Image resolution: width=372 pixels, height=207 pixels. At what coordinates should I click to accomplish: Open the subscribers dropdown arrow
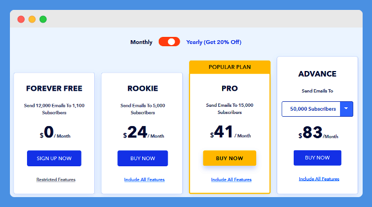(347, 109)
